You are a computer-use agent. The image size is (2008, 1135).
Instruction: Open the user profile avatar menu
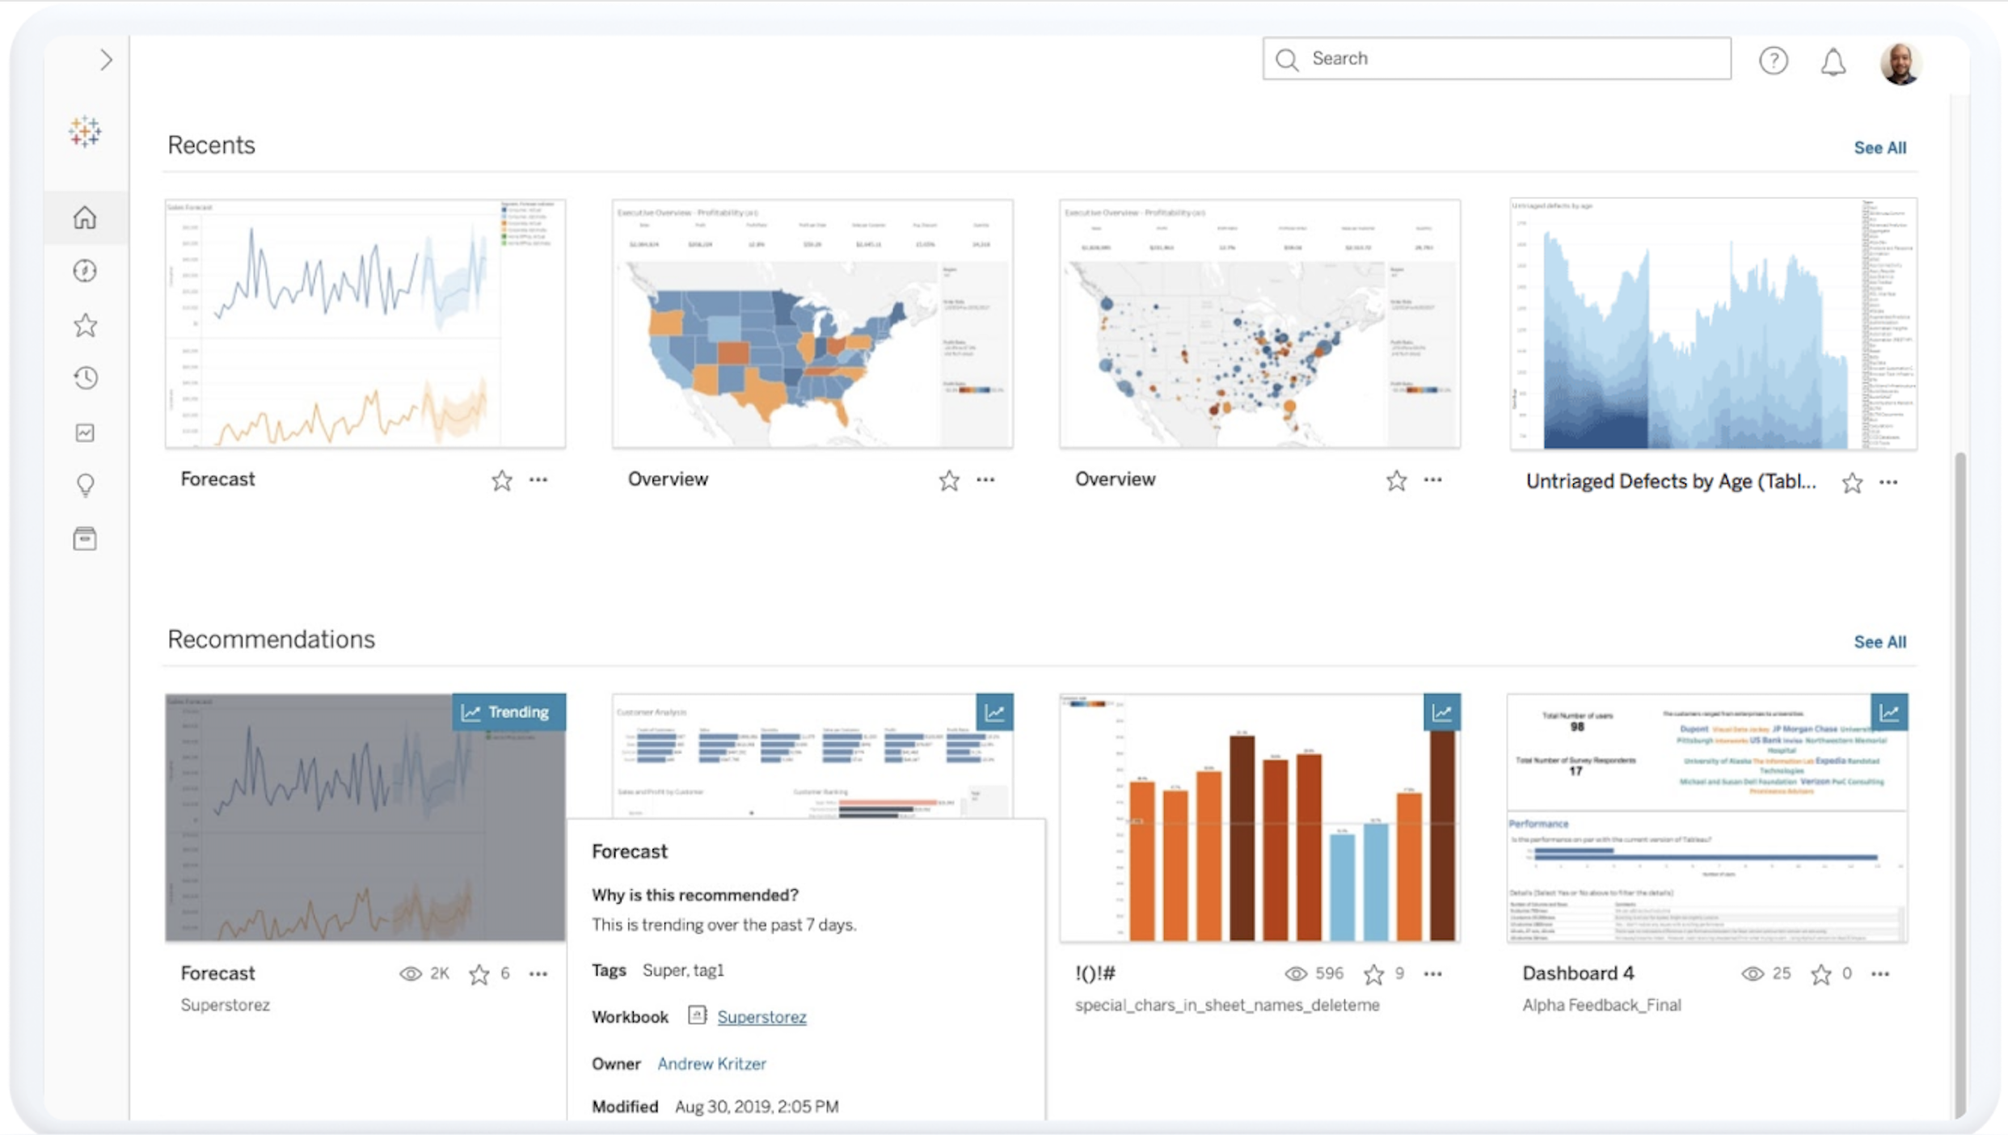pos(1900,63)
